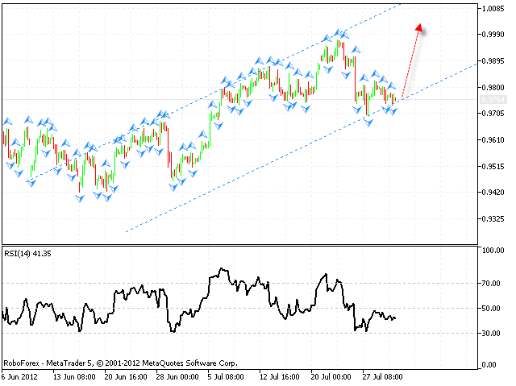Click the 0.9990 price scale label
Screen dimensions: 516x386
coord(493,35)
